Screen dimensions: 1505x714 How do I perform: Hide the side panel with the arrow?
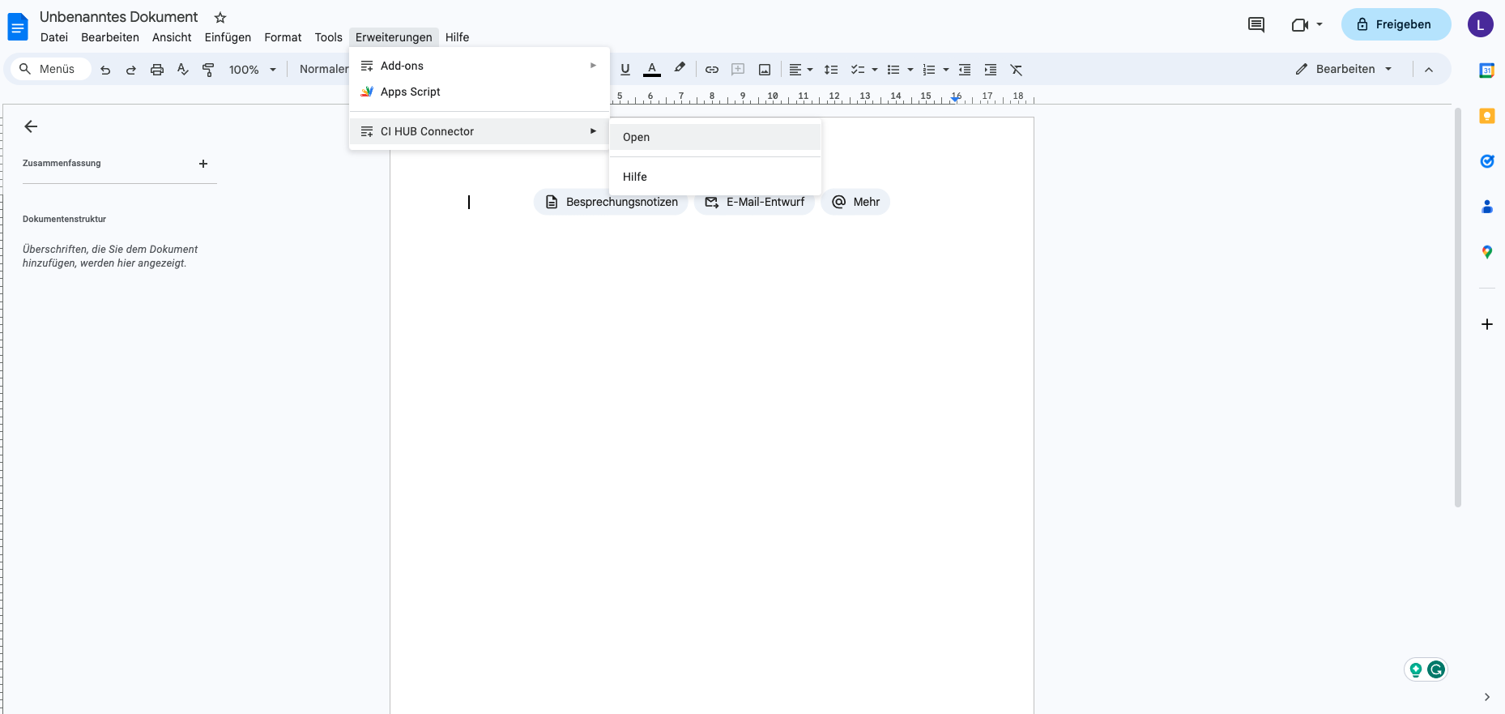pos(1487,697)
